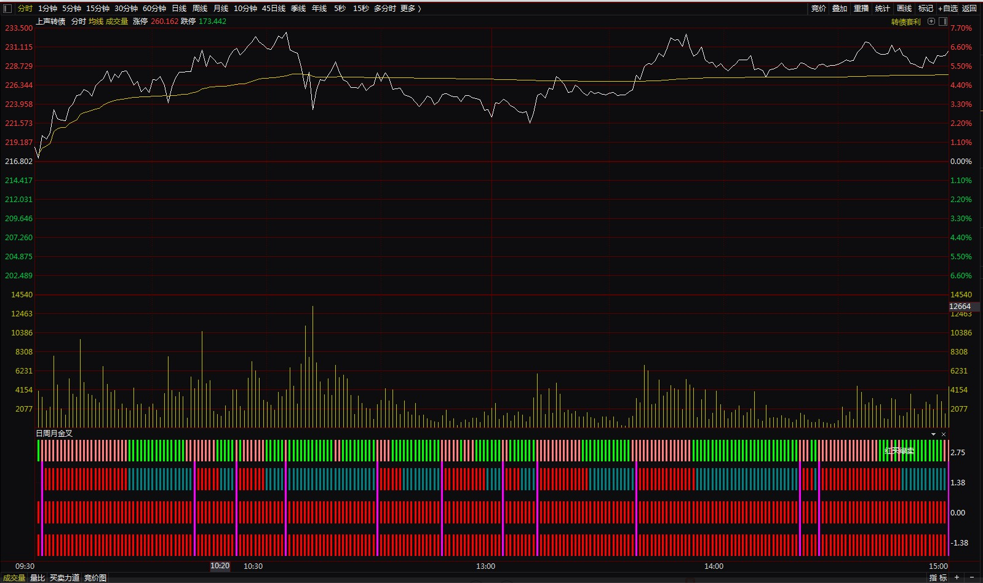Click the 13:00 time axis label
The height and width of the screenshot is (583, 983).
tap(485, 566)
